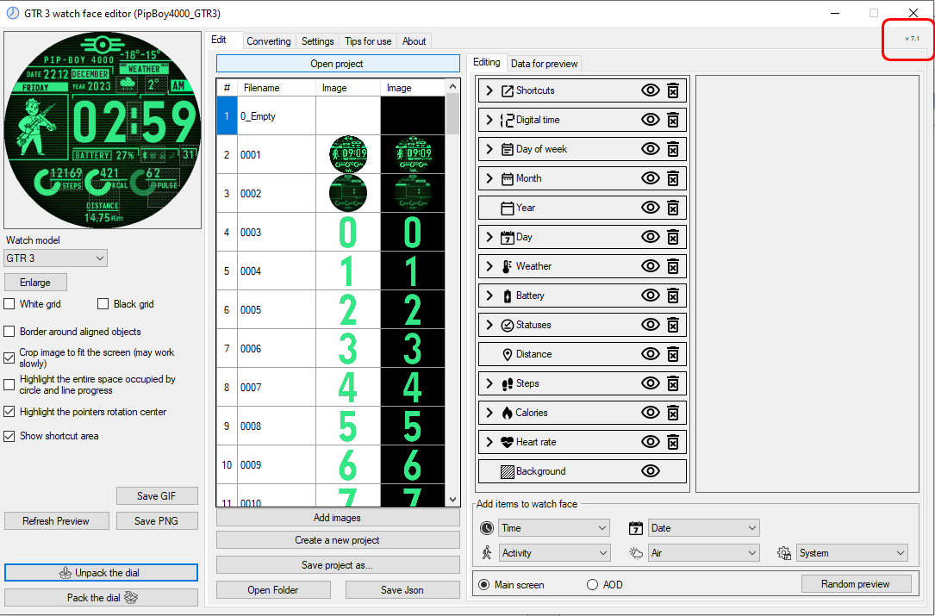
Task: Click the Battery icon in element list
Action: coord(508,296)
